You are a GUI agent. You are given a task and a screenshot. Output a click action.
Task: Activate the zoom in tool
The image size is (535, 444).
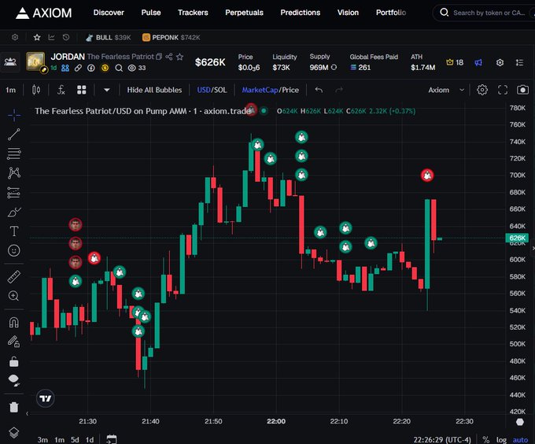[x=14, y=296]
